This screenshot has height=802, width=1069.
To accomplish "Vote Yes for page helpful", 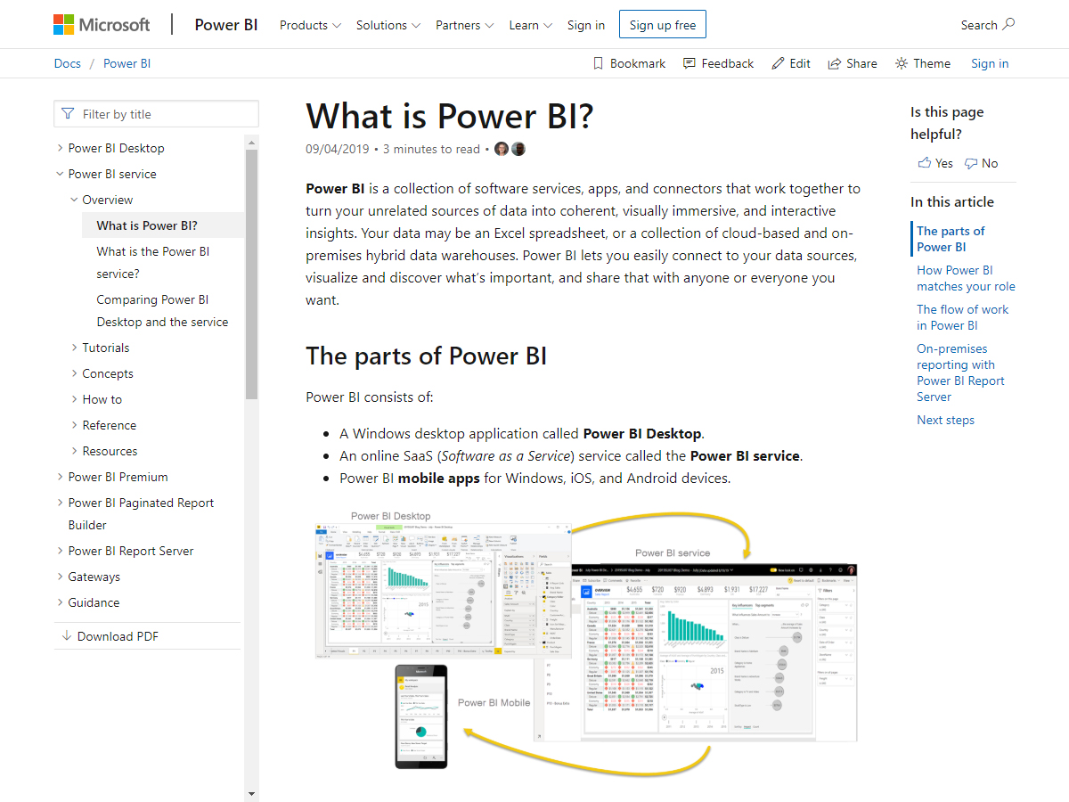I will click(934, 163).
